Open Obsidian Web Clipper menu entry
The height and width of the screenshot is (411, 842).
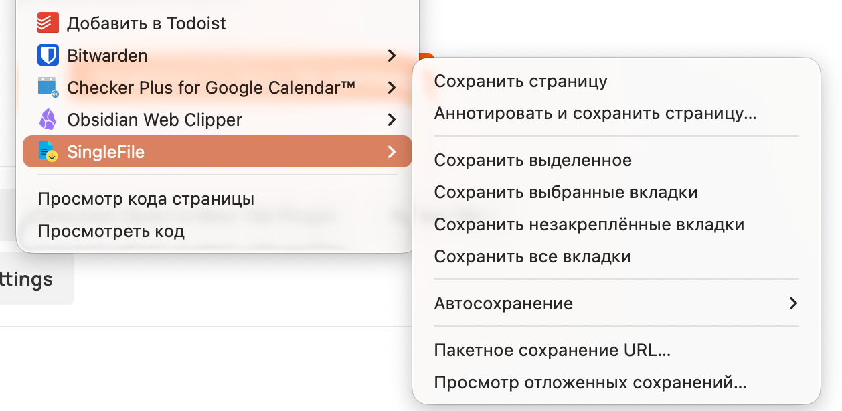tap(218, 120)
